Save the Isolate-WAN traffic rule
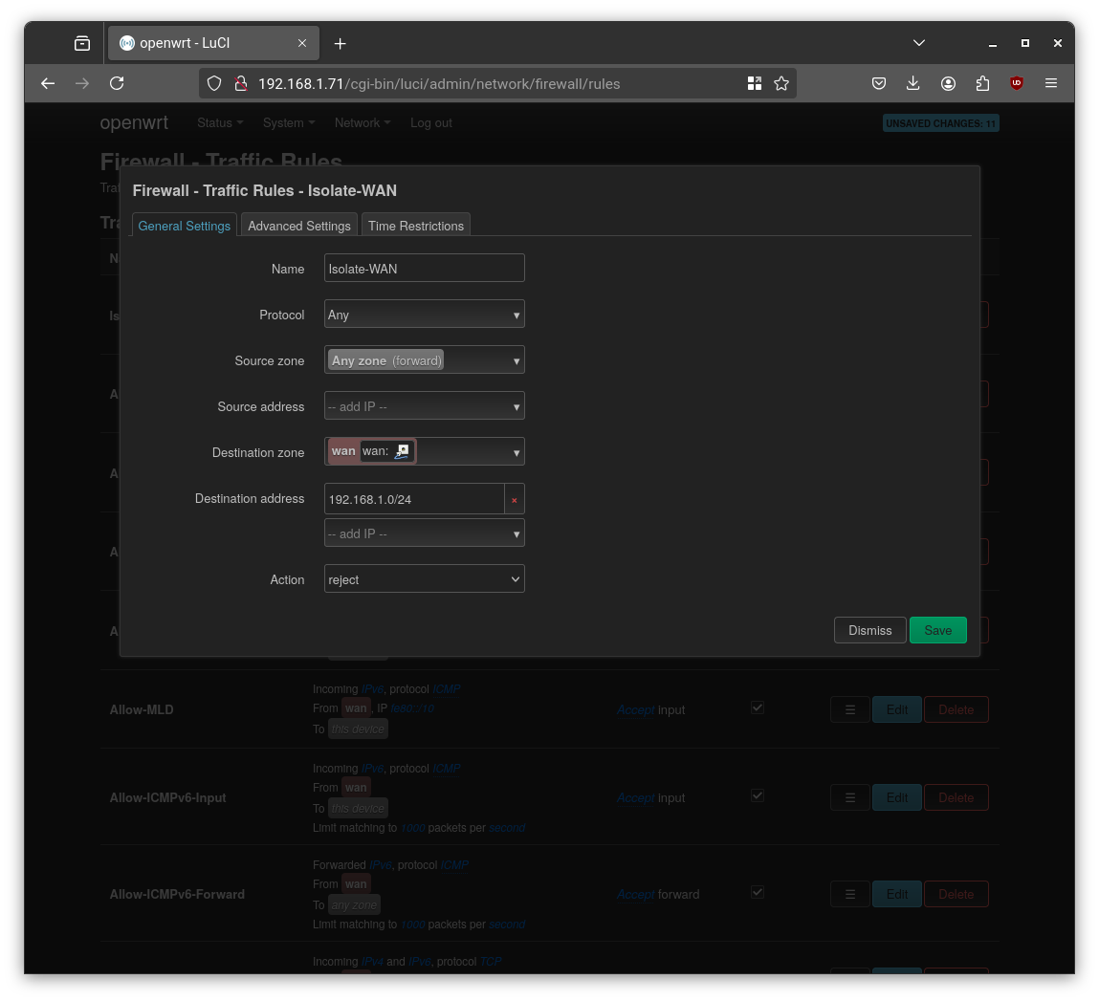 [x=937, y=630]
